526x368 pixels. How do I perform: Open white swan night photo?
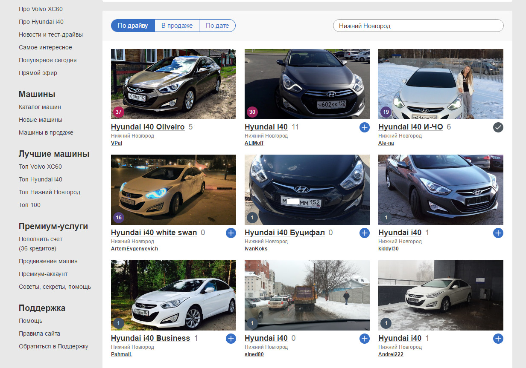click(x=173, y=190)
